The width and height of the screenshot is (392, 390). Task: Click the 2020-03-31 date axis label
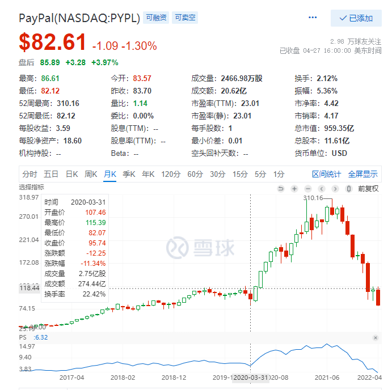click(x=251, y=378)
